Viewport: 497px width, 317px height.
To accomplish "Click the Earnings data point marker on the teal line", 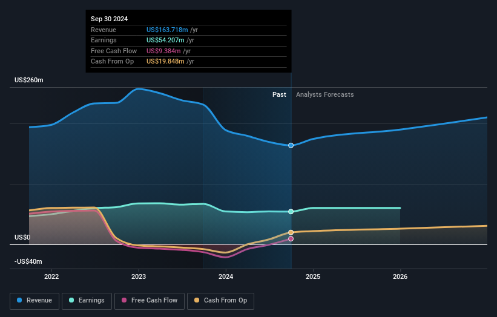I will point(291,212).
